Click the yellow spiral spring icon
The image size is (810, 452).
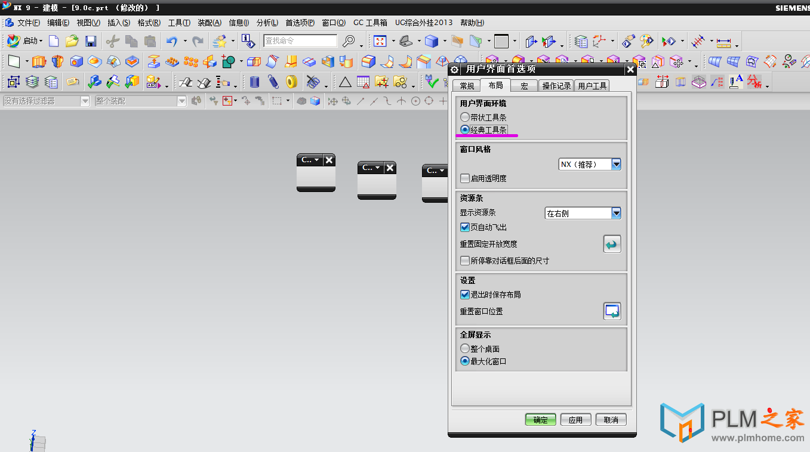click(291, 82)
